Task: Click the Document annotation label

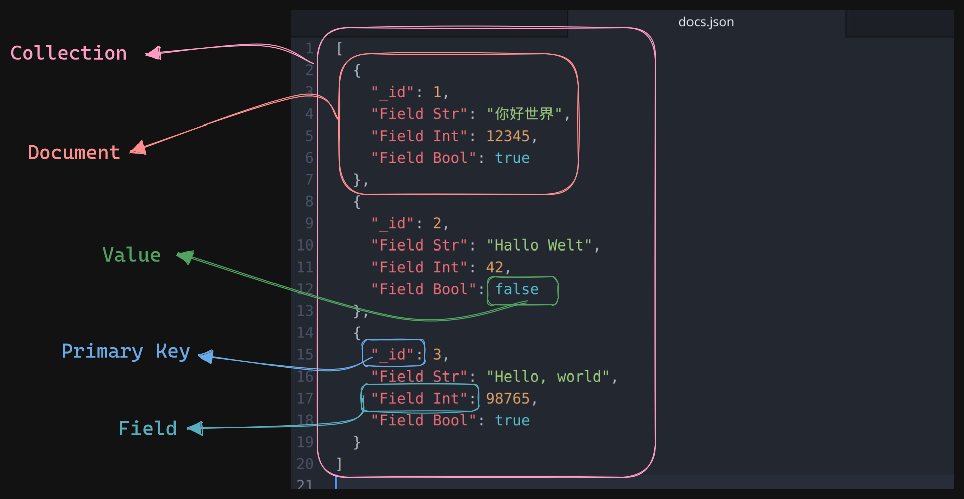Action: point(74,153)
